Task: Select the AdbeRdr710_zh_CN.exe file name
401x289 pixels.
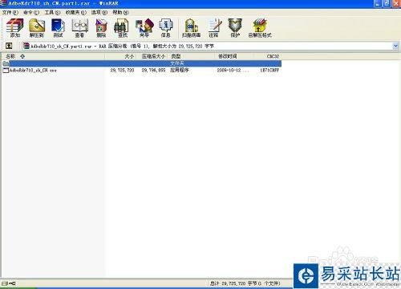Action: [33, 71]
